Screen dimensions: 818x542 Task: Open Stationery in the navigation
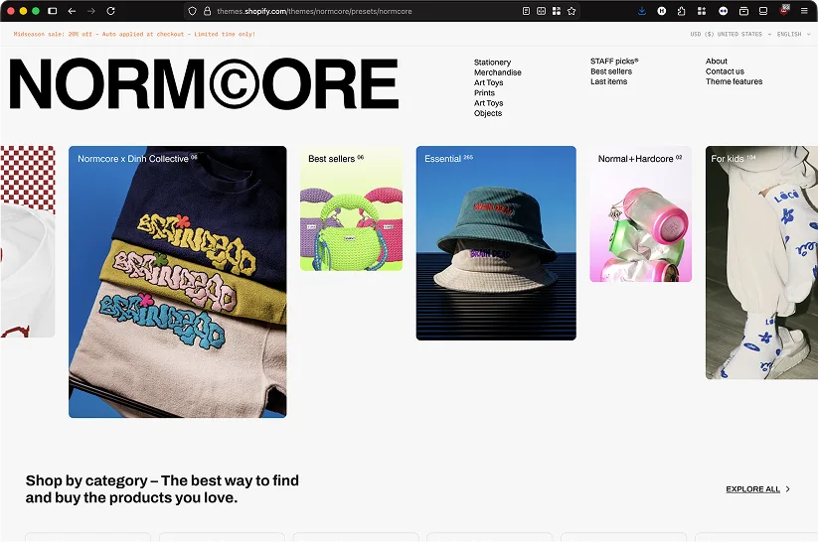point(492,62)
